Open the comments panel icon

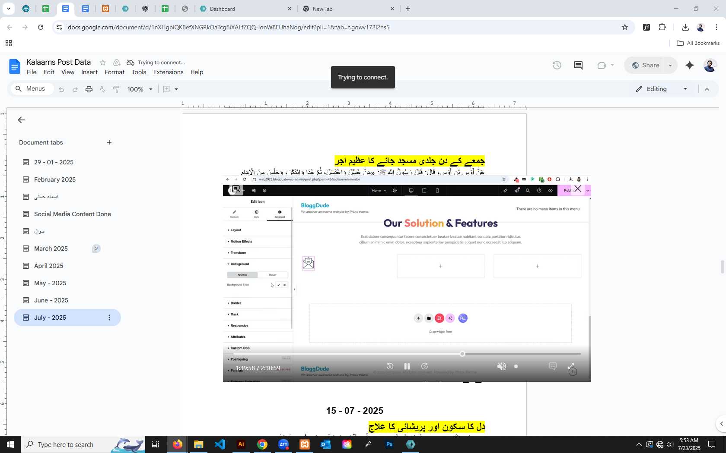(x=578, y=65)
